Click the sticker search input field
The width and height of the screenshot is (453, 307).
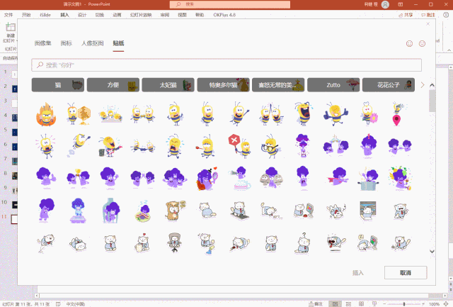point(226,65)
